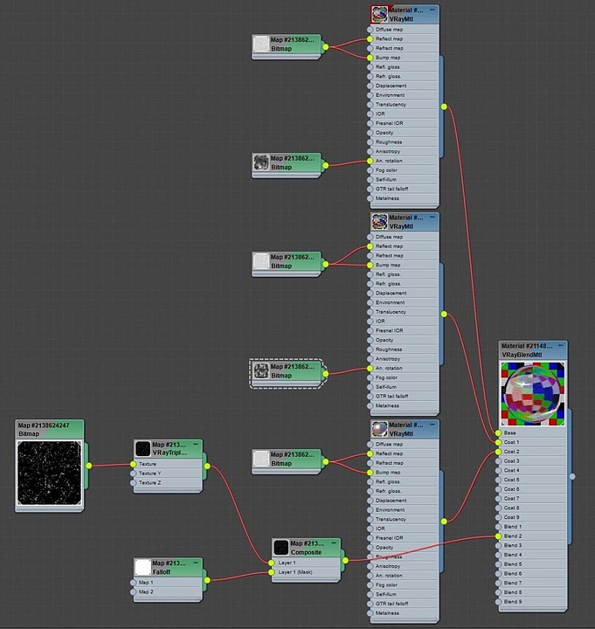
Task: Collapse the VRayTriplanar map node
Action: pos(196,444)
